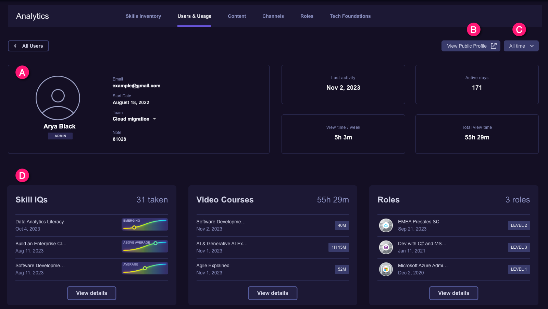Open the Dev with C# and MS… role
Screen dimensions: 548x309
454,247
